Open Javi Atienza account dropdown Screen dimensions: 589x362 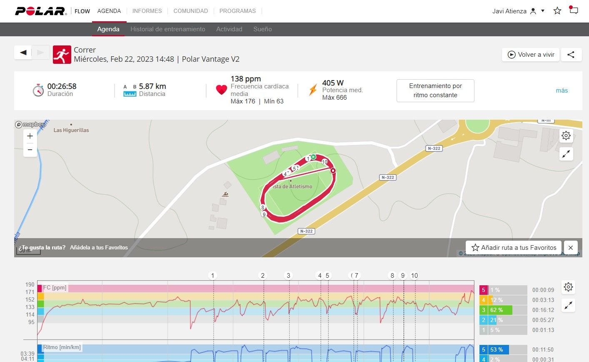[518, 11]
